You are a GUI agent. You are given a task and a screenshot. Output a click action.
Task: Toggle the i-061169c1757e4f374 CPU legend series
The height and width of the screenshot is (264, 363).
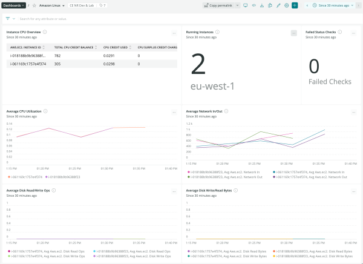[x=26, y=177]
